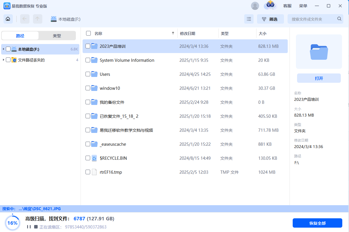Click the up-one-level arrow

point(37,19)
